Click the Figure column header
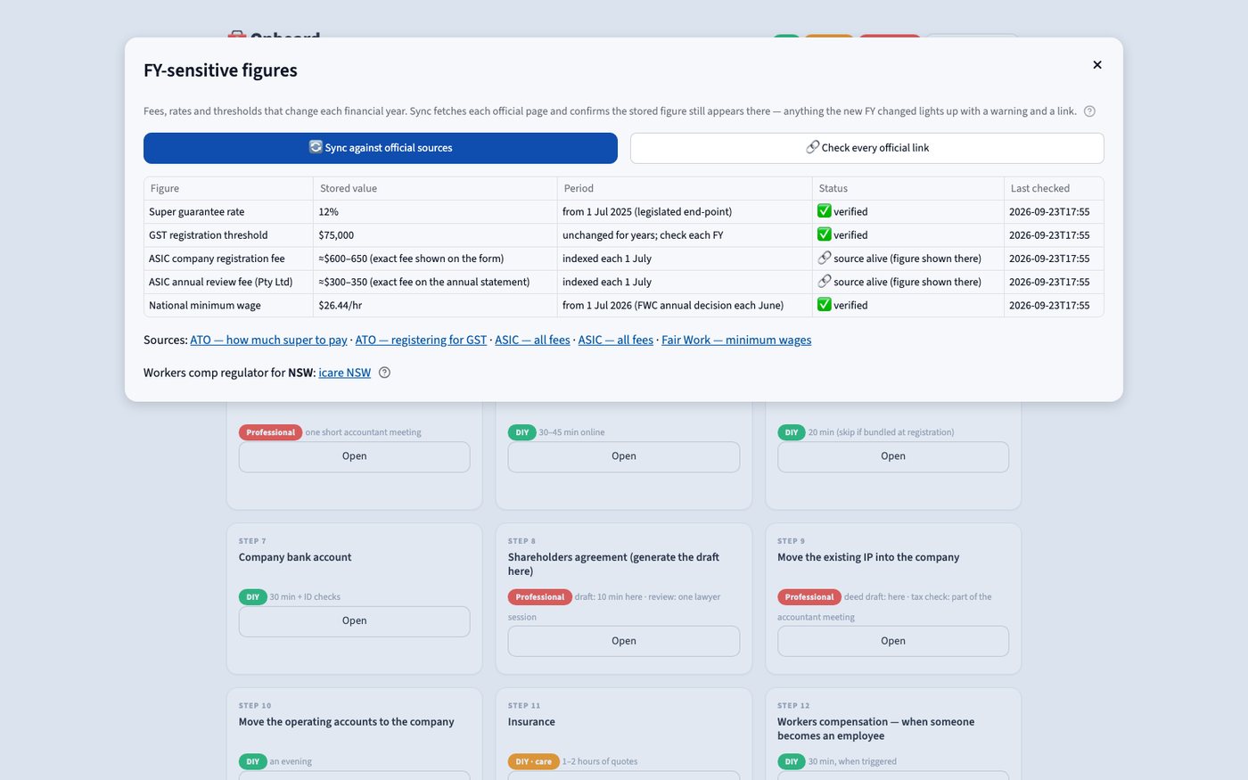 [x=228, y=188]
